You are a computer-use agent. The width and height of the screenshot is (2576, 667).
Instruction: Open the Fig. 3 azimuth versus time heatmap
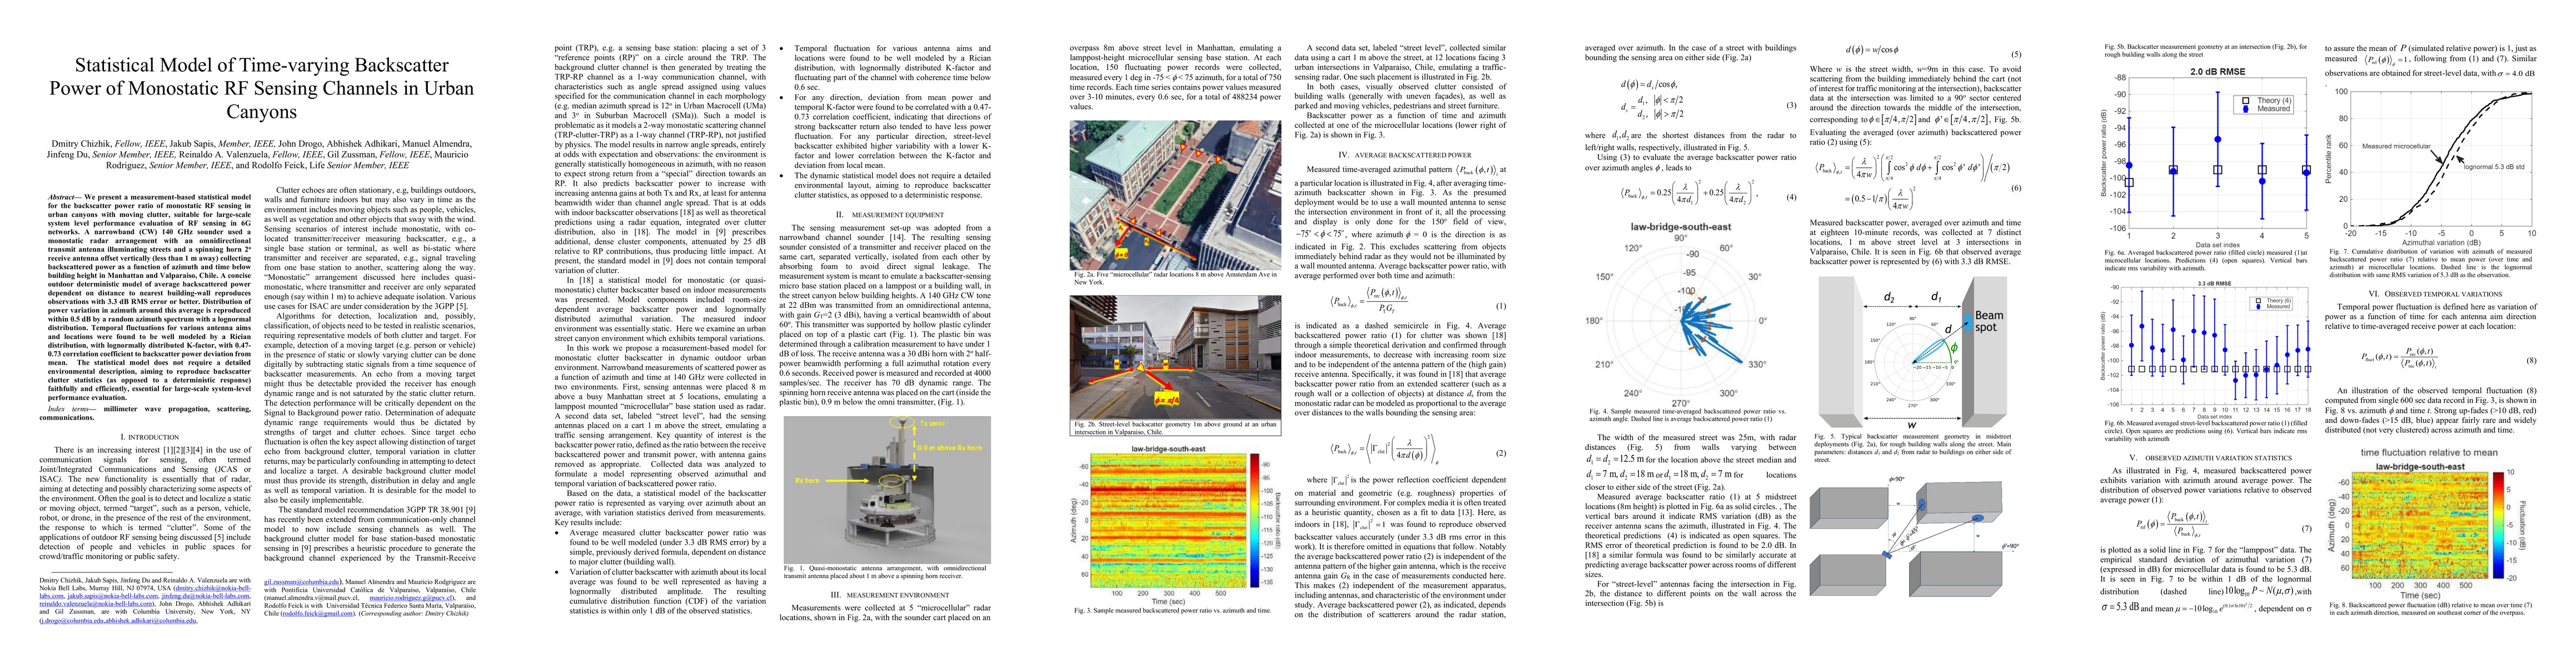pos(1175,526)
